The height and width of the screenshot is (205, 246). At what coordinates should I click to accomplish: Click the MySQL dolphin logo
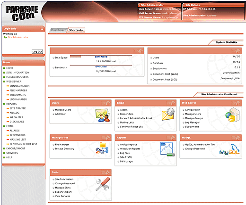click(x=229, y=149)
